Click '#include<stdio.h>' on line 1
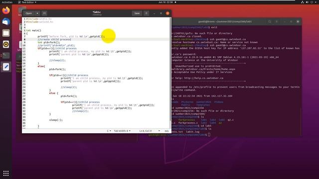This screenshot has width=319, height=179. pos(39,19)
